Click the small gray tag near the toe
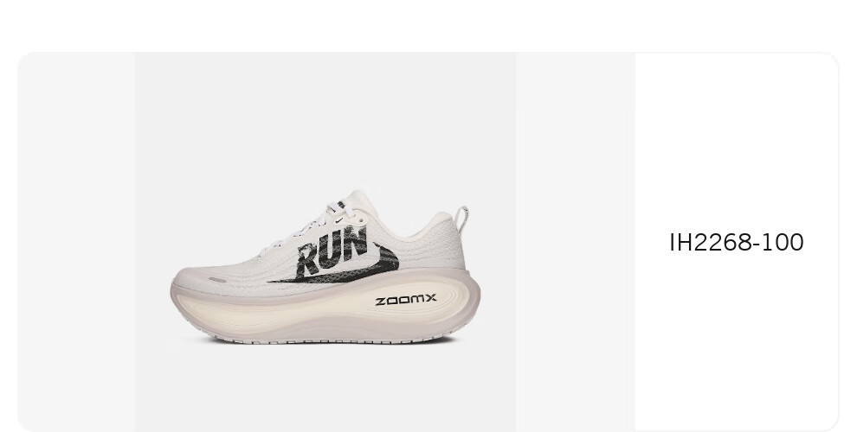 click(x=217, y=280)
